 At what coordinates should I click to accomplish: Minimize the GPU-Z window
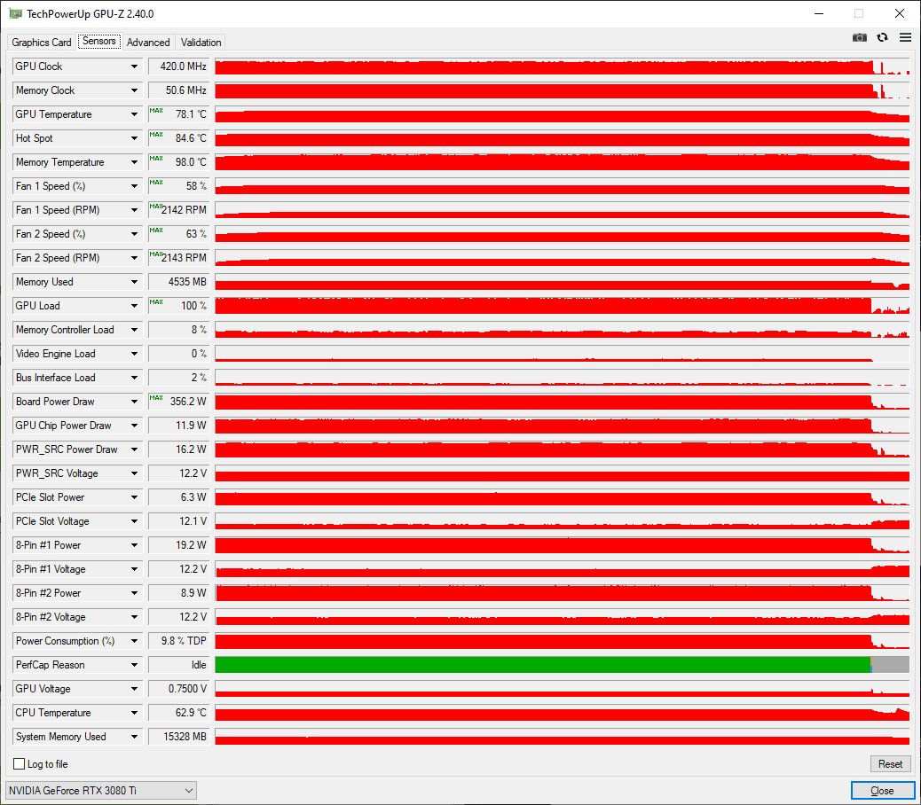coord(819,13)
